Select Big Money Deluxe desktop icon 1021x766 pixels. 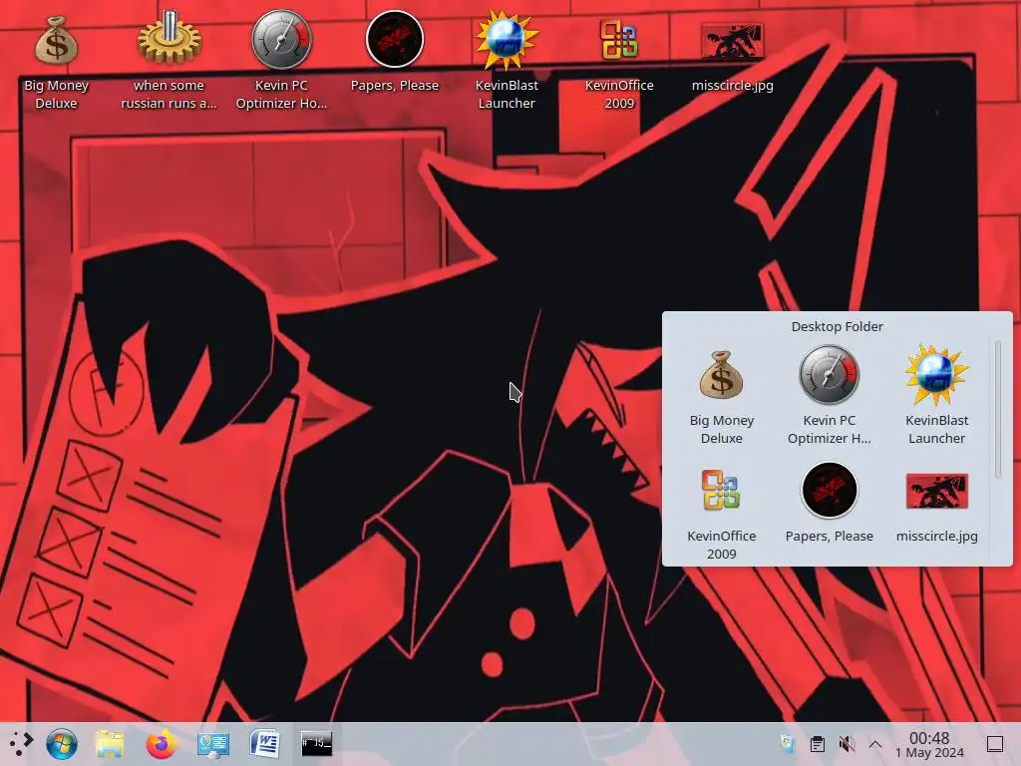point(56,41)
